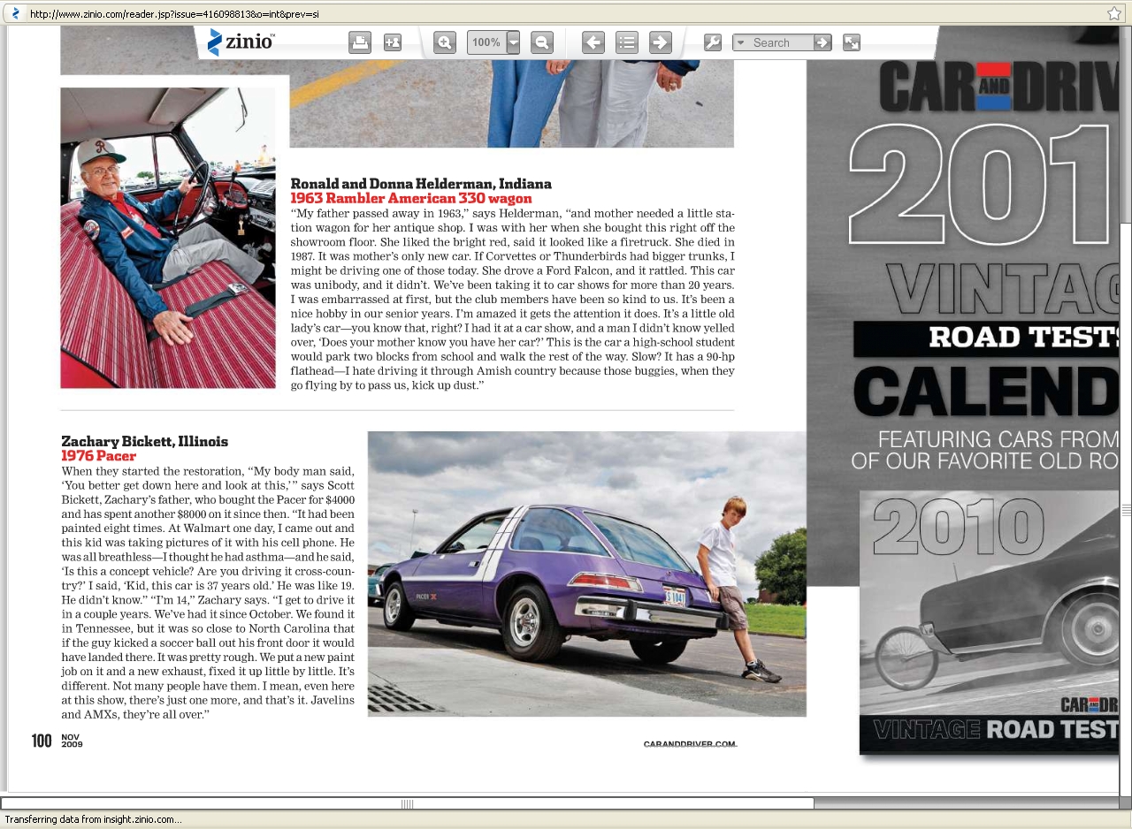Image resolution: width=1132 pixels, height=829 pixels.
Task: Click the page icon in address bar
Action: (x=14, y=13)
